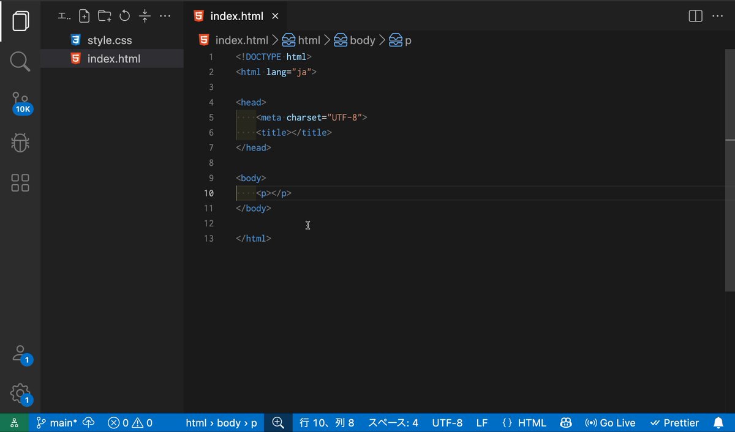
Task: Change encoding via UTF-8 status item
Action: pos(447,423)
